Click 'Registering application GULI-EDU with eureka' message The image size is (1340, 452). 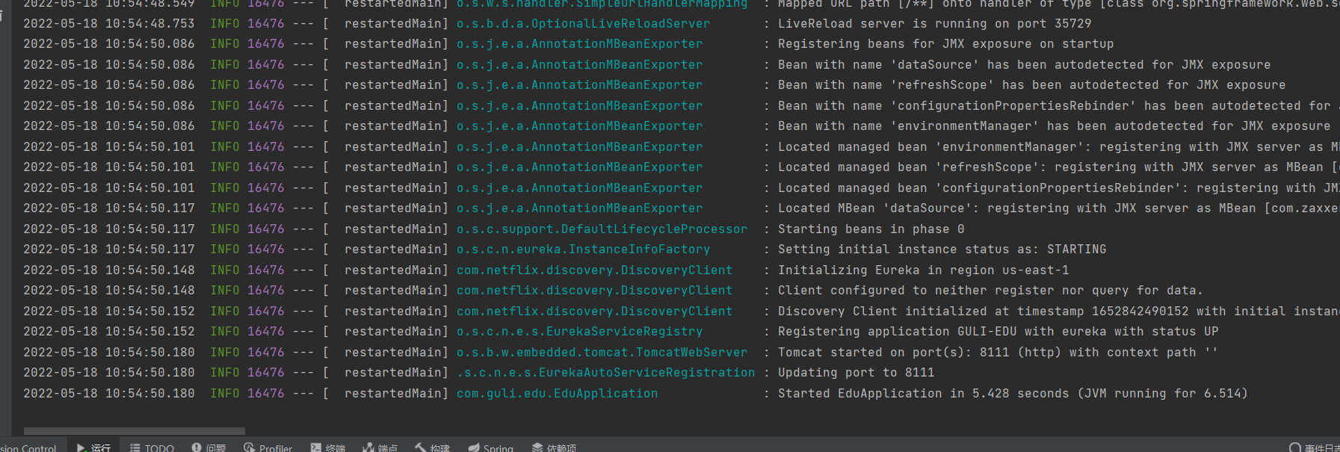coord(998,332)
